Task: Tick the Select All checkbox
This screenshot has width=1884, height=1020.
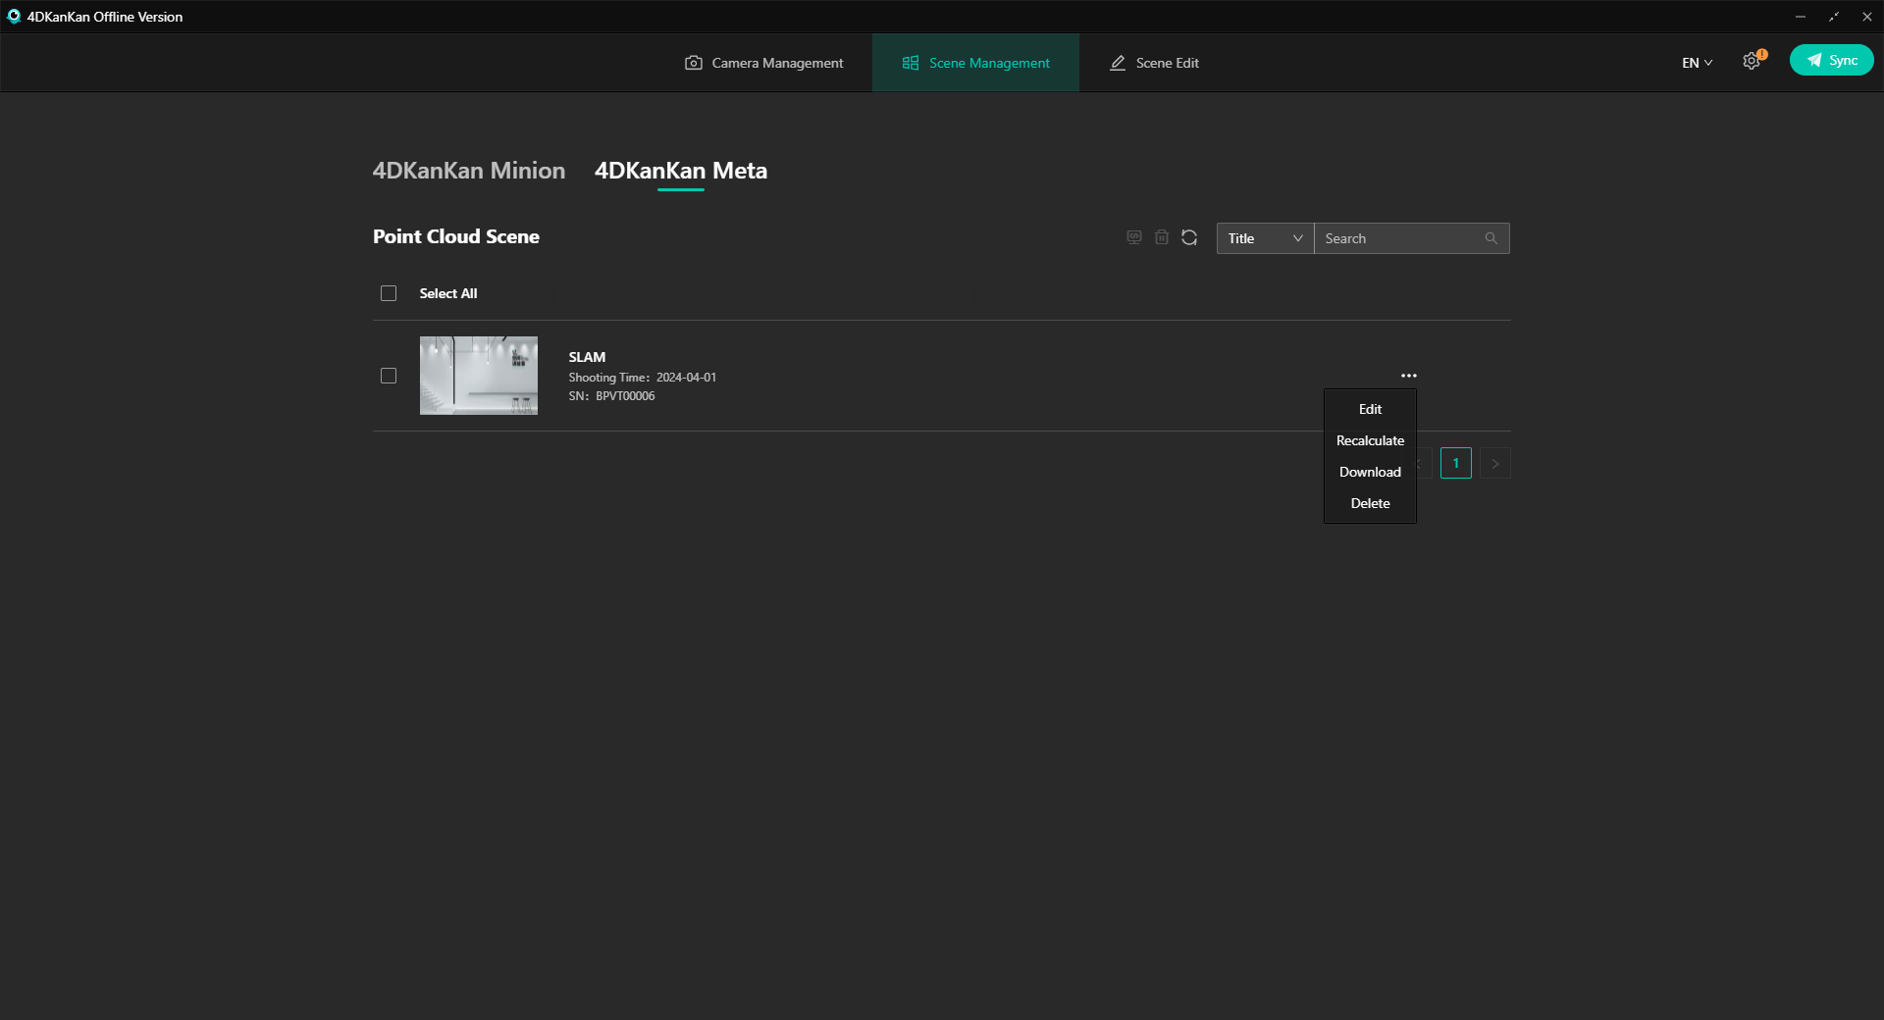Action: [x=389, y=293]
